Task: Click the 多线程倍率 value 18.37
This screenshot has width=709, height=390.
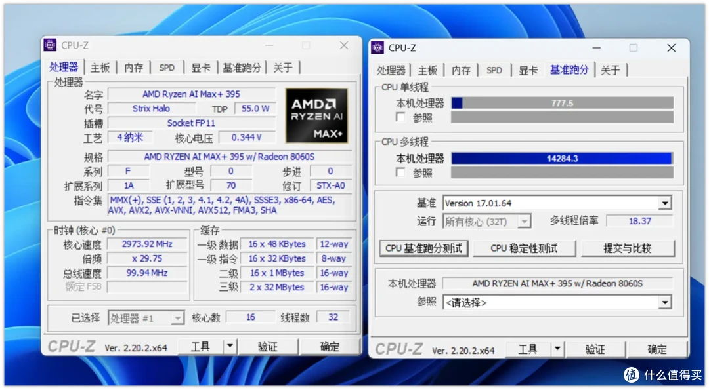Action: 640,221
